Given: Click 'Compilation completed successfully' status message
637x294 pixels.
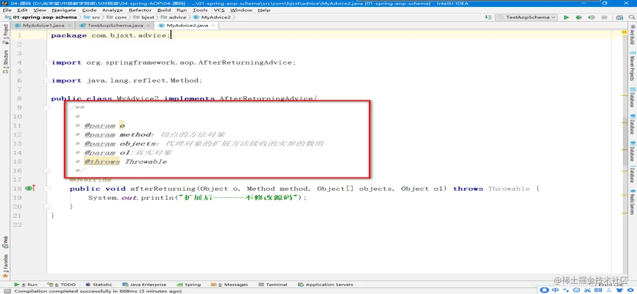Looking at the screenshot, I should (x=98, y=291).
